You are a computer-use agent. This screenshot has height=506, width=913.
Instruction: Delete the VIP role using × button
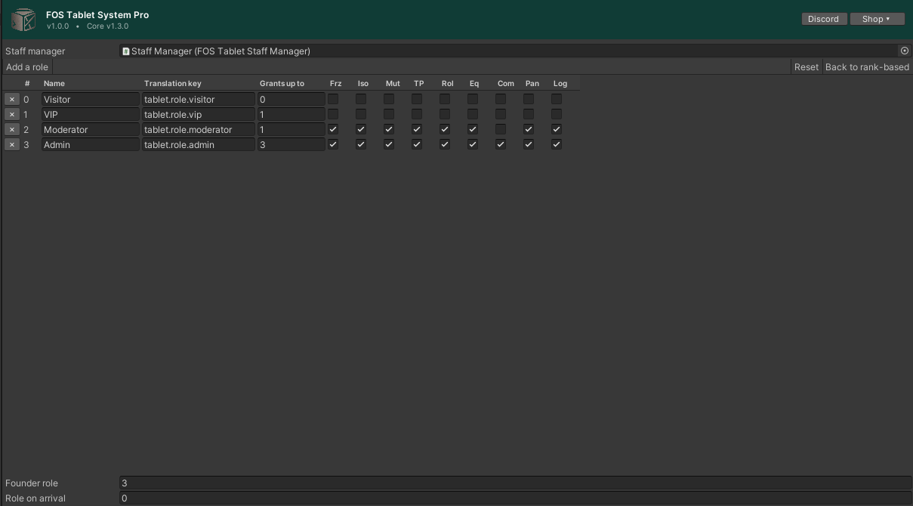point(12,114)
